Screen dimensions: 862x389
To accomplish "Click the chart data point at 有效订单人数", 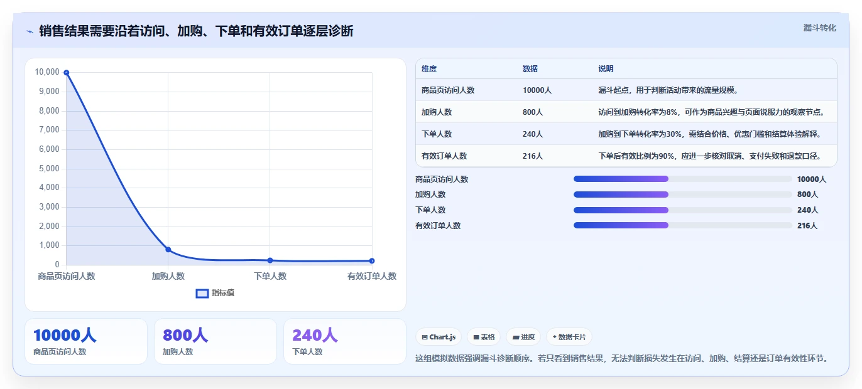I will click(x=372, y=261).
